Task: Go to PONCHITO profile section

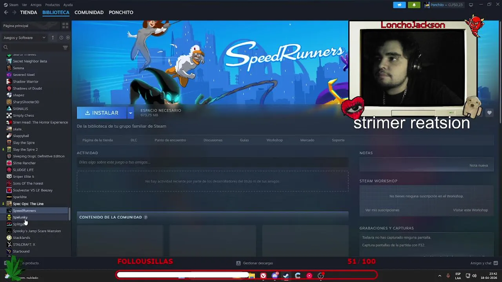Action: 121,13
